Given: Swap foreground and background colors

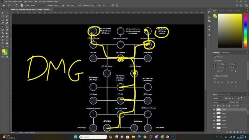Looking at the screenshot, I should click(x=7, y=50).
